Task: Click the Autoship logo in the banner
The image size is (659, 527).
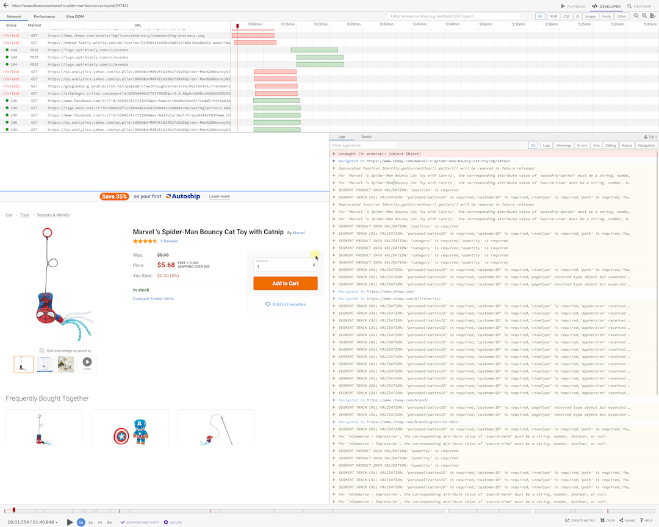Action: click(x=183, y=196)
